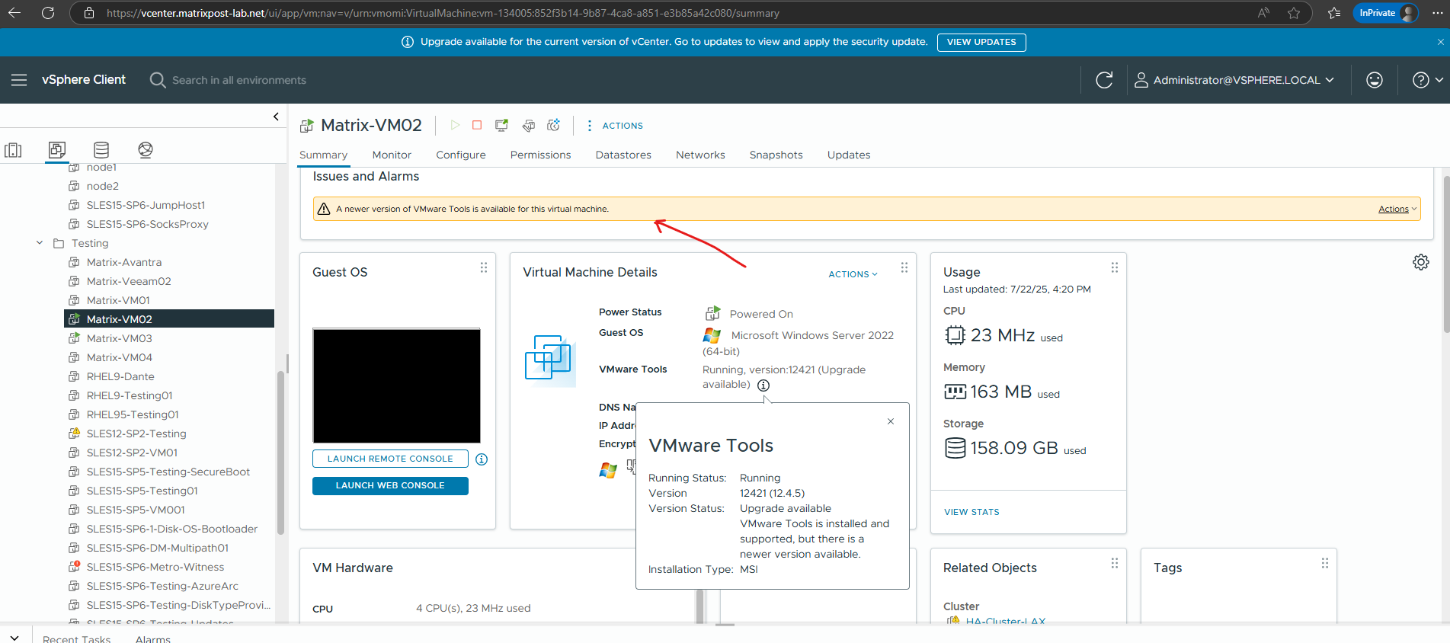This screenshot has width=1450, height=643.
Task: Open the View Stats link
Action: tap(971, 512)
